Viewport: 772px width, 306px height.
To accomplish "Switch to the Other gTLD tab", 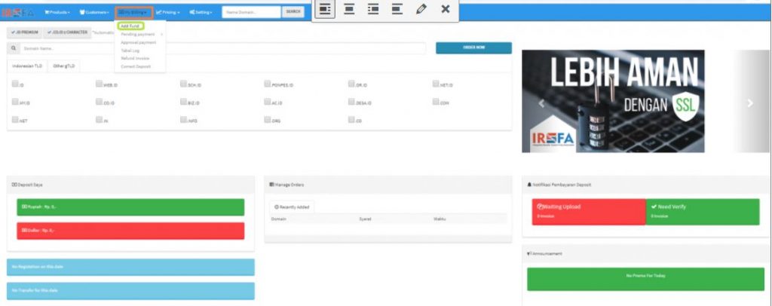I will point(62,66).
